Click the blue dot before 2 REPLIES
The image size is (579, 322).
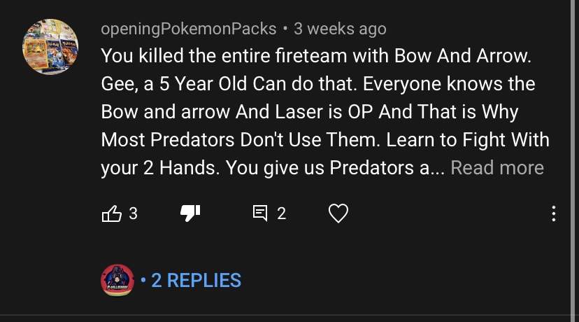click(143, 281)
